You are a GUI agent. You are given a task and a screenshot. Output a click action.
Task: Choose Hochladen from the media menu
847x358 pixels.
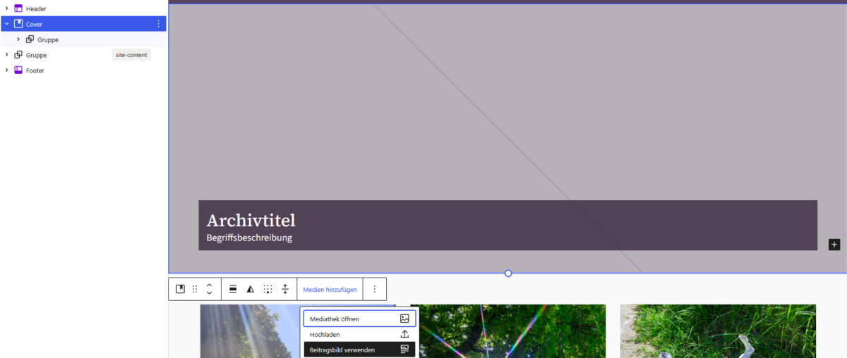coord(360,334)
